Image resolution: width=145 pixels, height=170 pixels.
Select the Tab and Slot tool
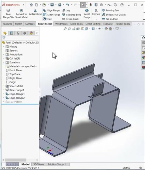click(x=110, y=19)
